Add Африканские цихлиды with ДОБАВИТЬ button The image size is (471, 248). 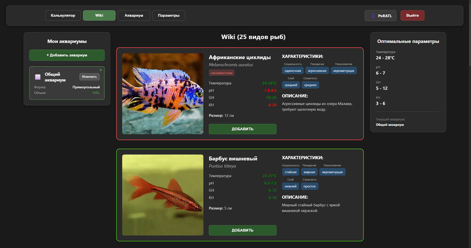click(x=243, y=129)
